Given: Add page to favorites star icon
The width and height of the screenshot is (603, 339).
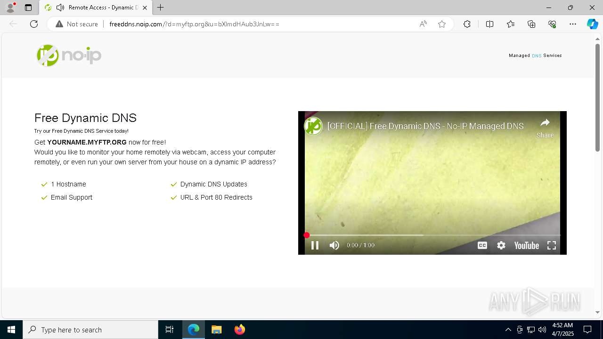Looking at the screenshot, I should pos(442,24).
